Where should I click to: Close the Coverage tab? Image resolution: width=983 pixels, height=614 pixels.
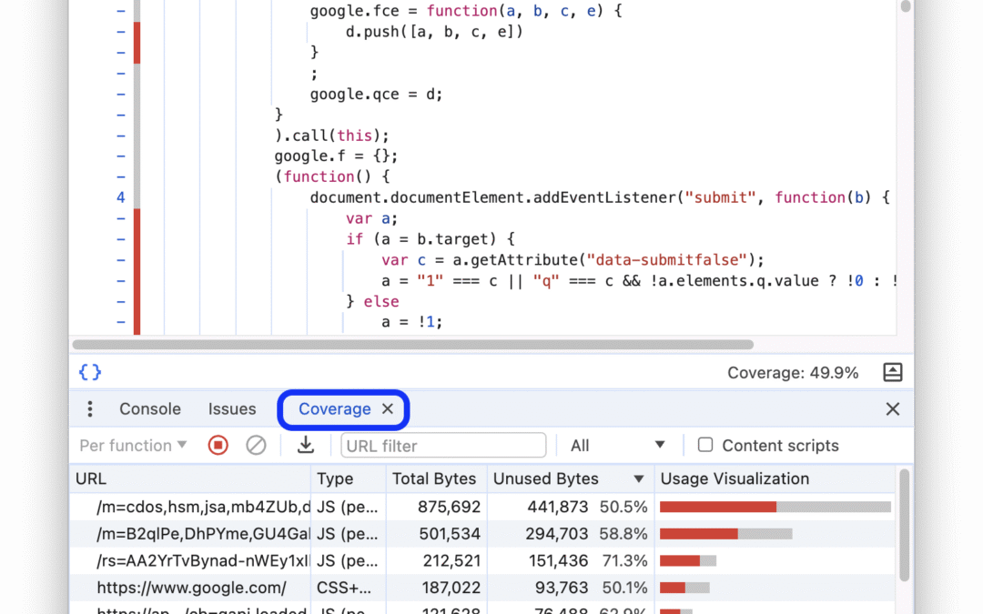(x=388, y=409)
